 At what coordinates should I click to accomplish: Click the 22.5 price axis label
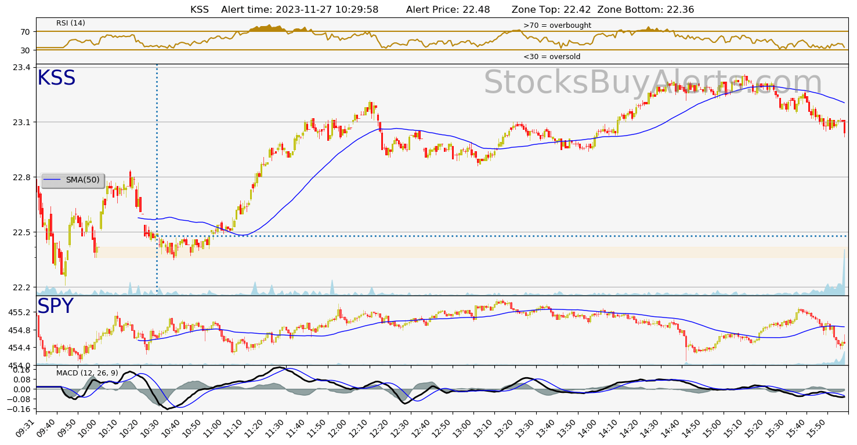[x=21, y=232]
